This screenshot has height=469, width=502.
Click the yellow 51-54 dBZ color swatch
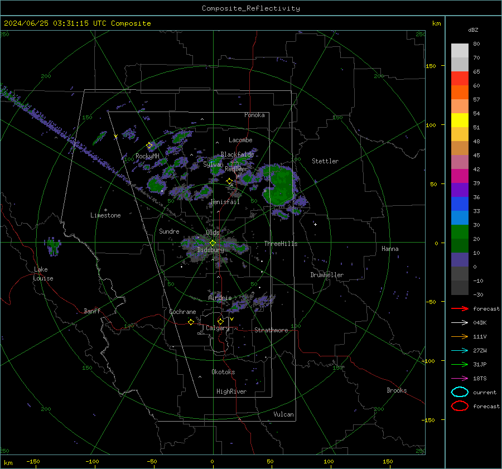coord(460,120)
